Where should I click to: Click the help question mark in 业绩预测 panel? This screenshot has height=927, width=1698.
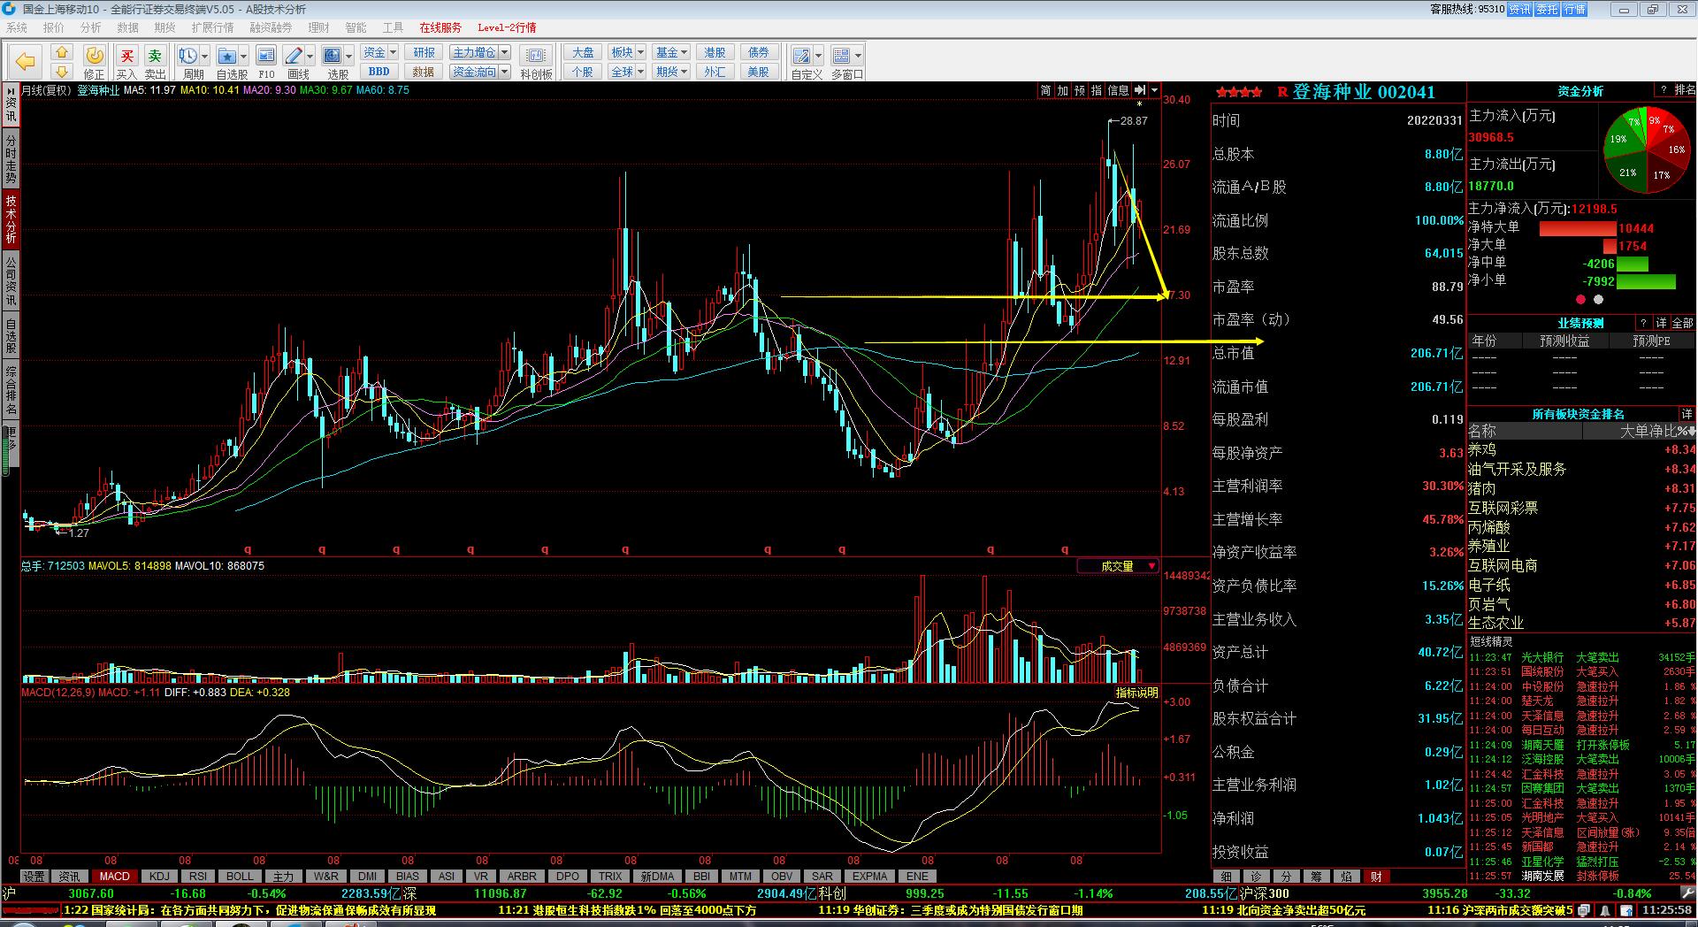pyautogui.click(x=1643, y=323)
